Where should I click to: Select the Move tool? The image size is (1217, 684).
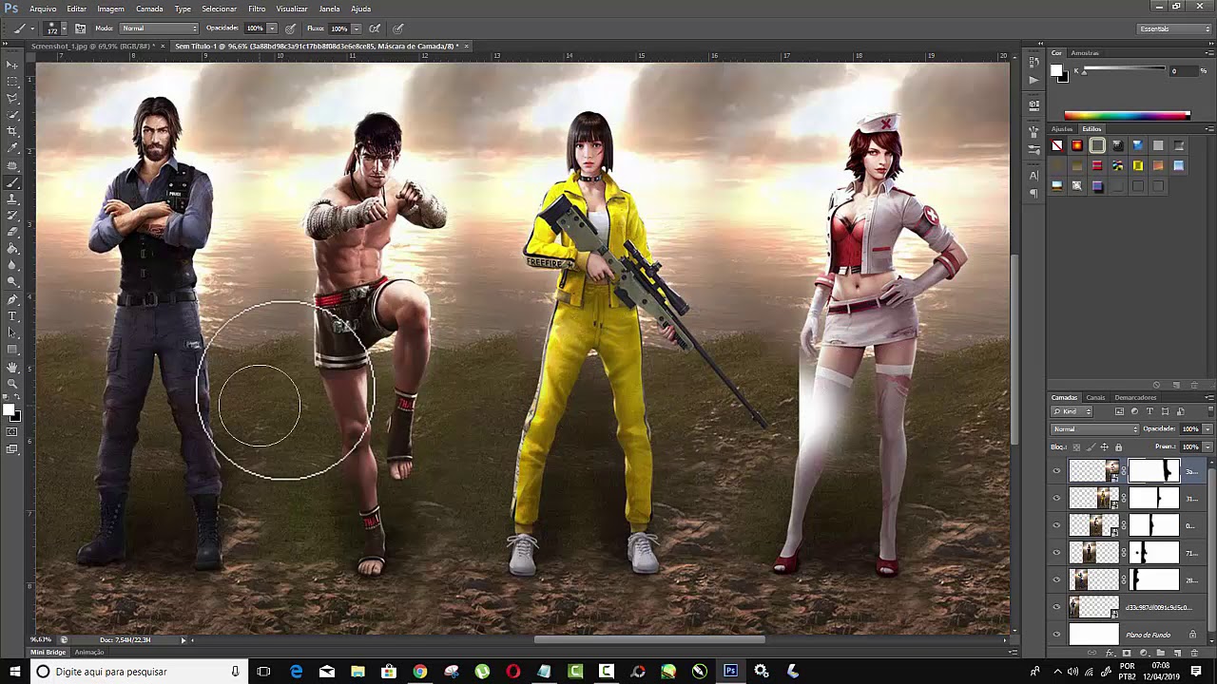pyautogui.click(x=12, y=65)
